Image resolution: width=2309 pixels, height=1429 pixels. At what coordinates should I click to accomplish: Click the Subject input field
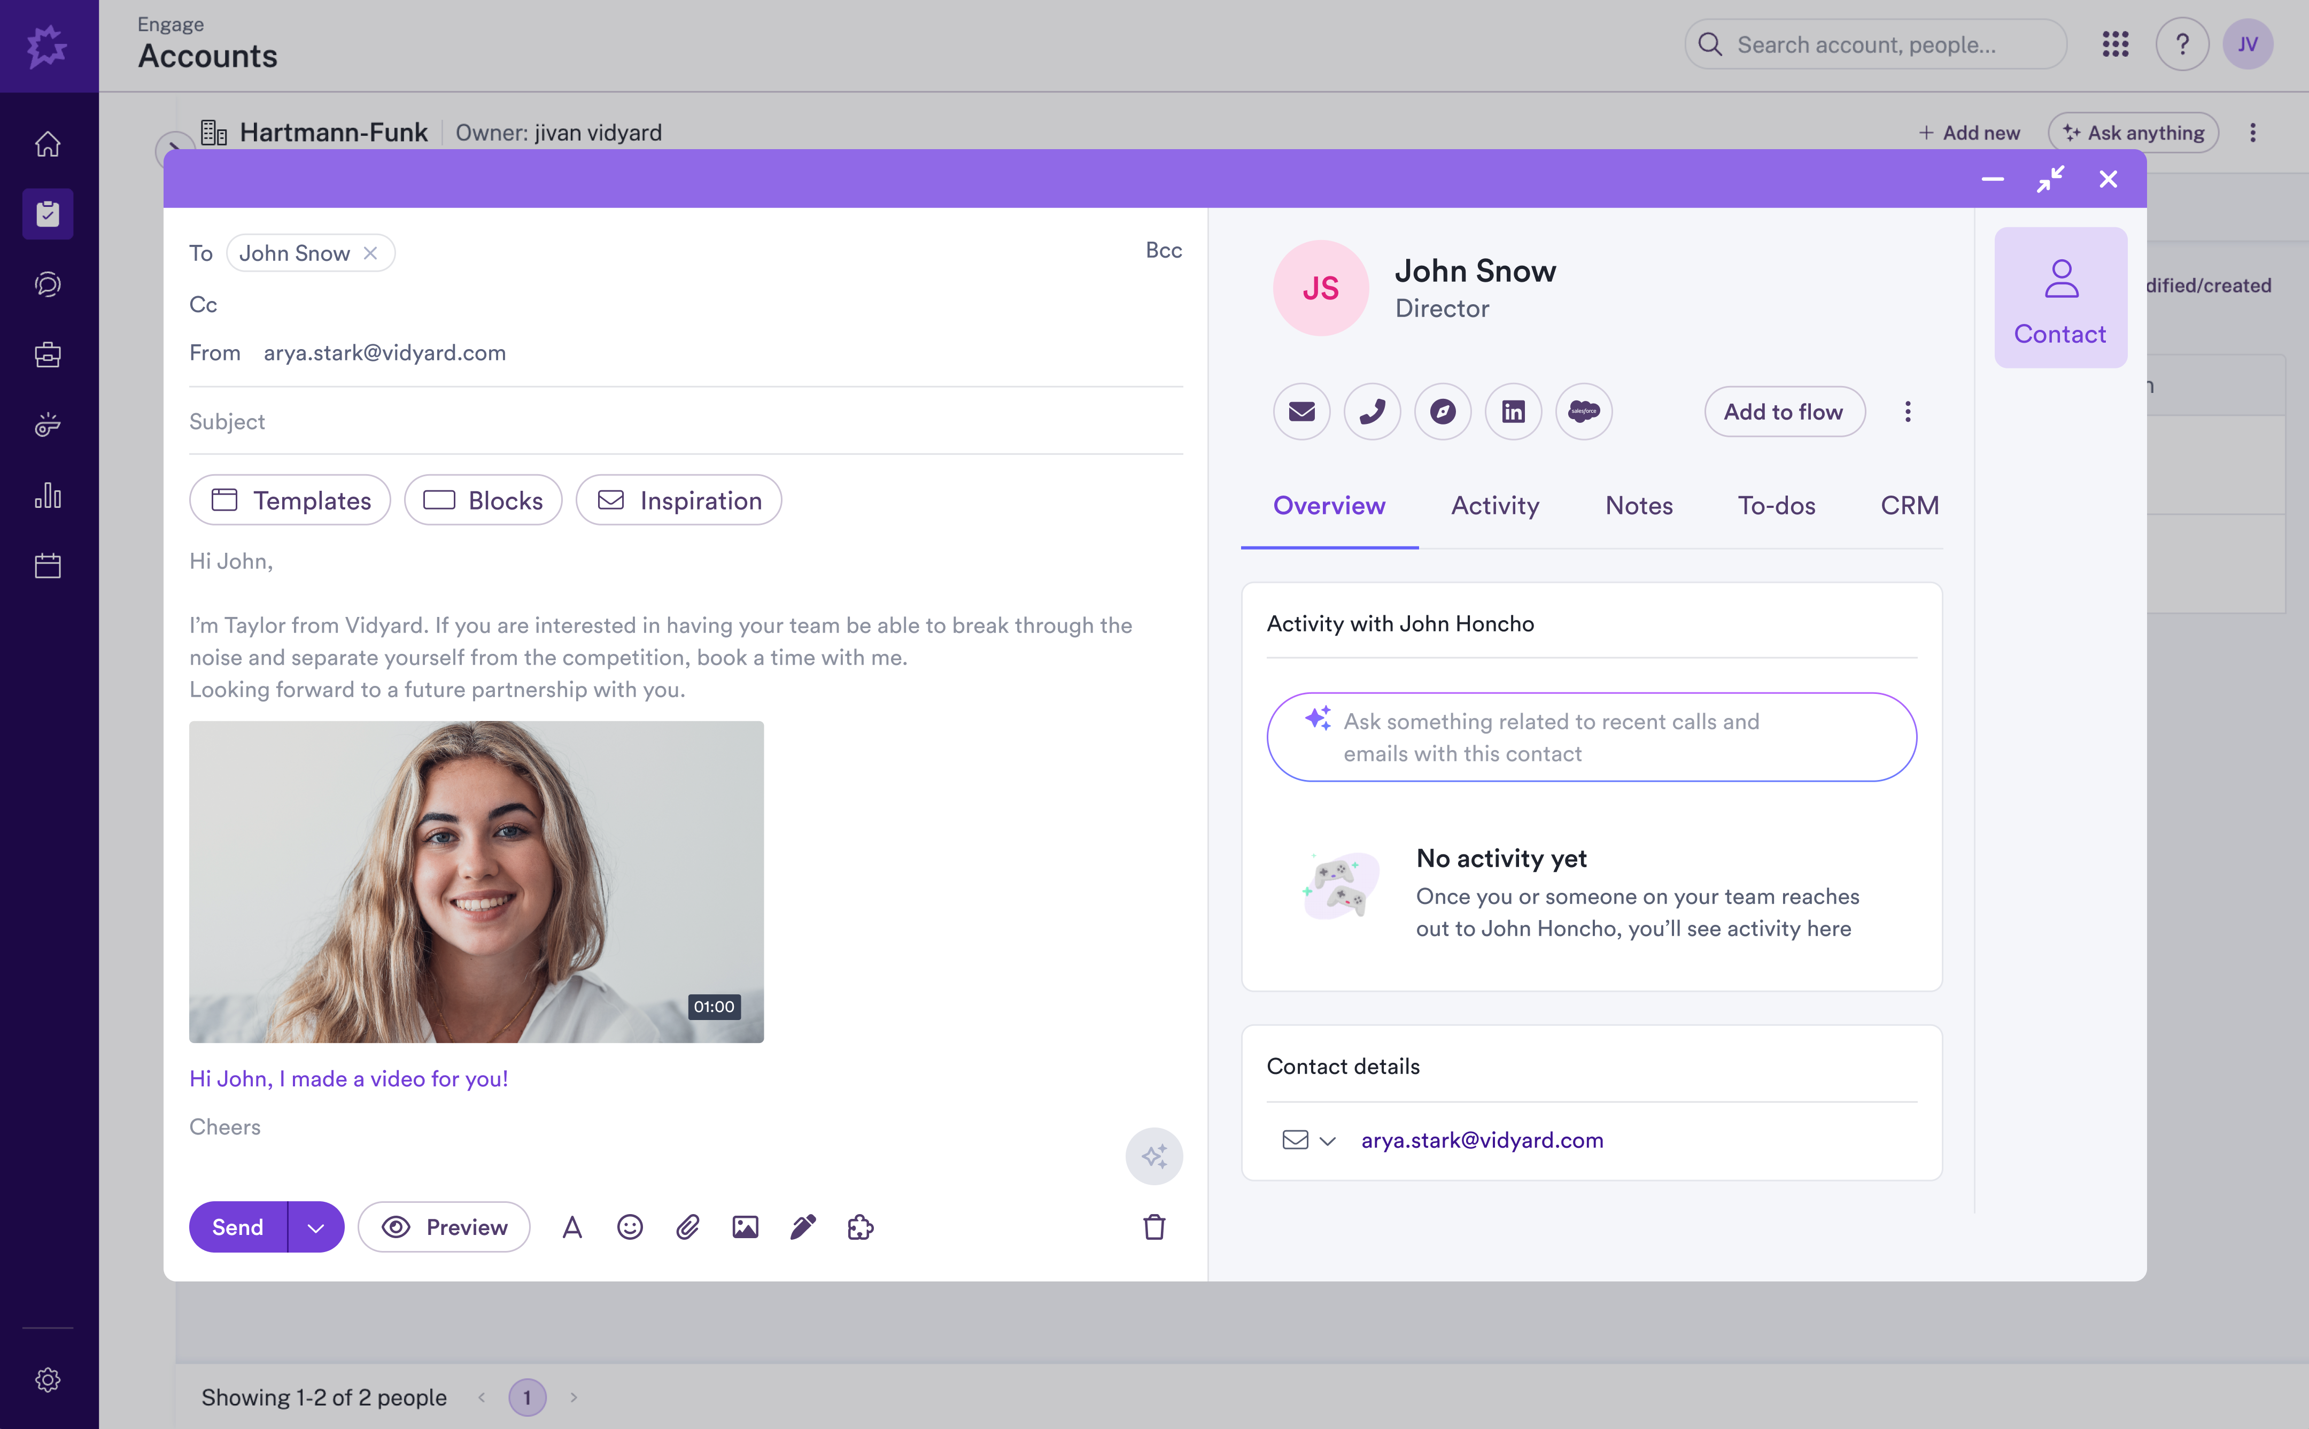coord(686,421)
